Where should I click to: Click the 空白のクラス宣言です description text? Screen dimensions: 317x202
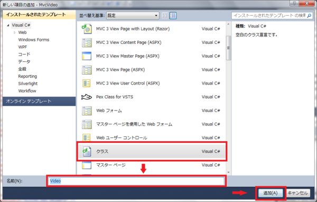pyautogui.click(x=256, y=35)
